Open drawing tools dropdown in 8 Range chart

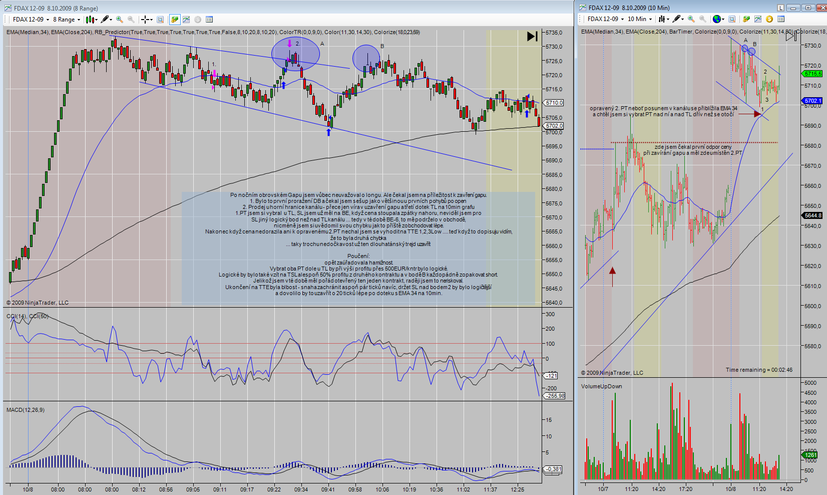[x=107, y=20]
